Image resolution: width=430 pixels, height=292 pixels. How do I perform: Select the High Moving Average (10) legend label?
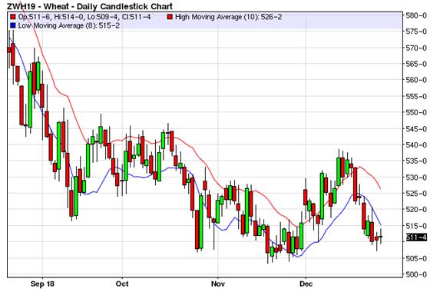pos(228,17)
